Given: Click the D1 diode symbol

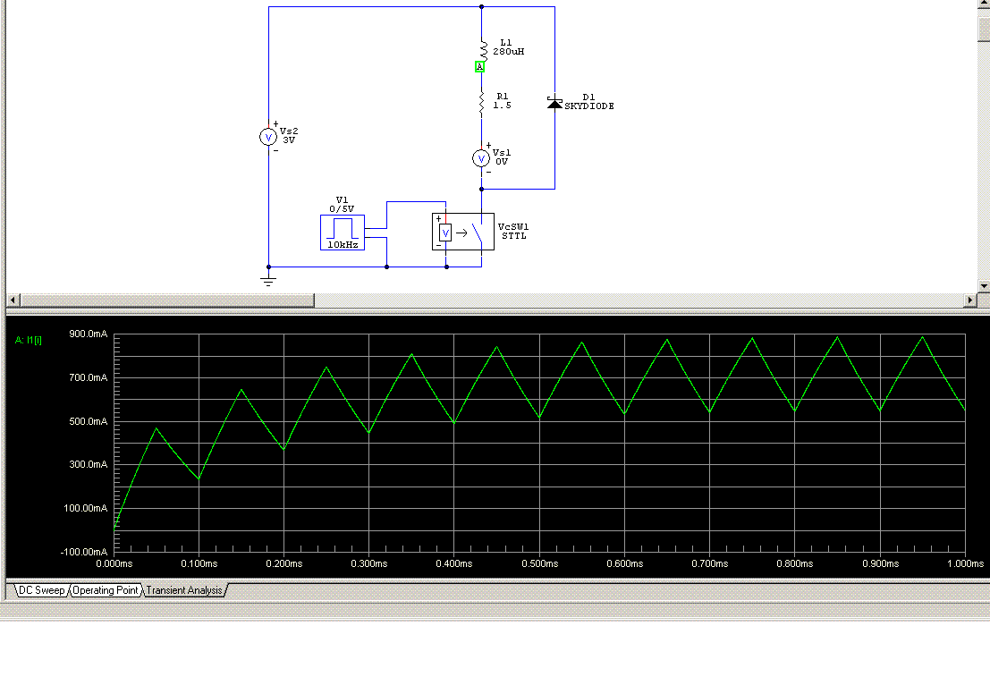Looking at the screenshot, I should coord(554,104).
